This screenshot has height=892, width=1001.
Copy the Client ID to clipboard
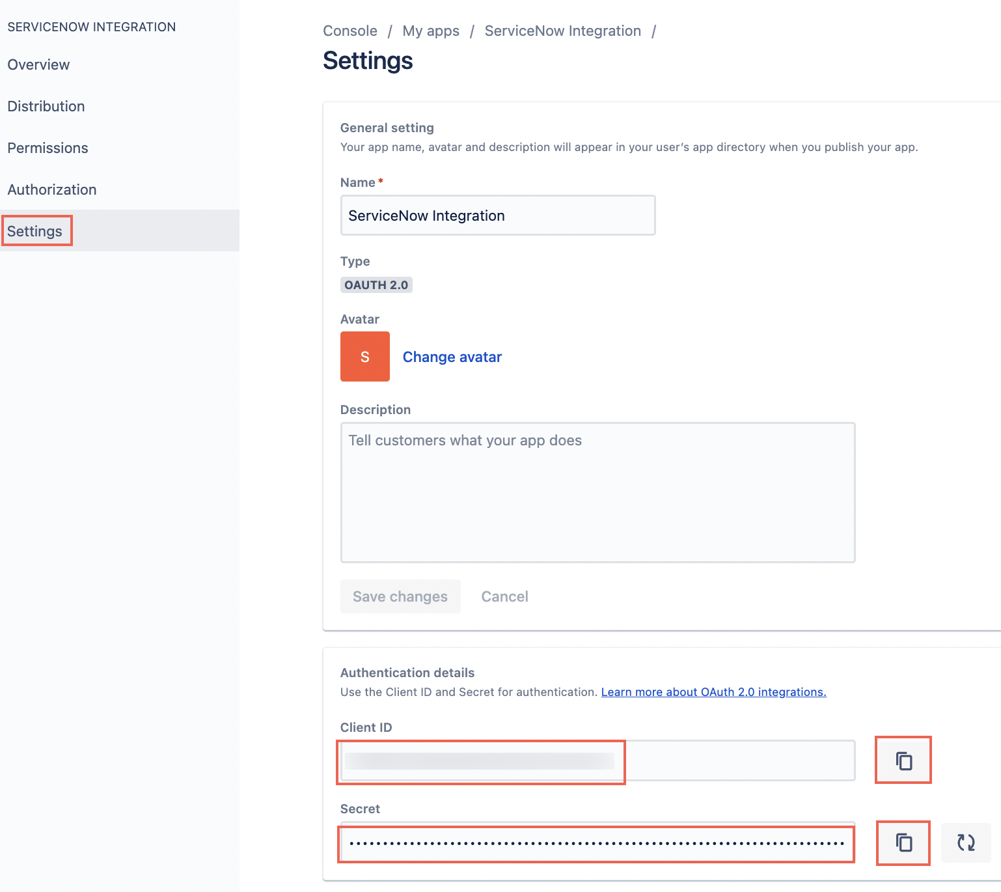(903, 760)
